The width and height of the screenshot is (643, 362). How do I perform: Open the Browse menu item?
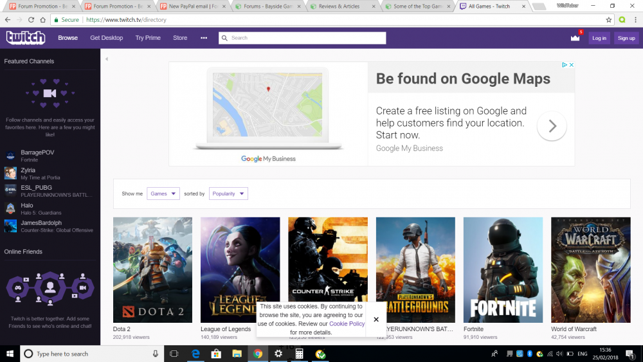coord(68,38)
